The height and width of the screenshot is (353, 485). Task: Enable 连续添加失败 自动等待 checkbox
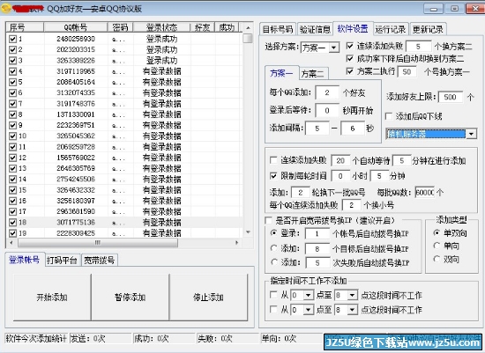pos(273,160)
